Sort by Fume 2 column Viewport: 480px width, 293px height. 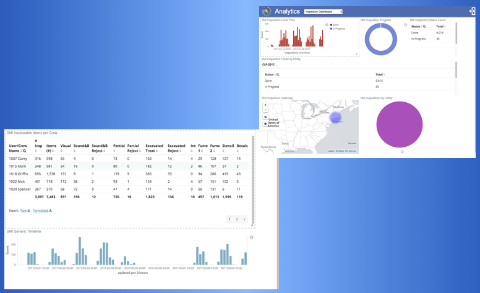[x=214, y=151]
